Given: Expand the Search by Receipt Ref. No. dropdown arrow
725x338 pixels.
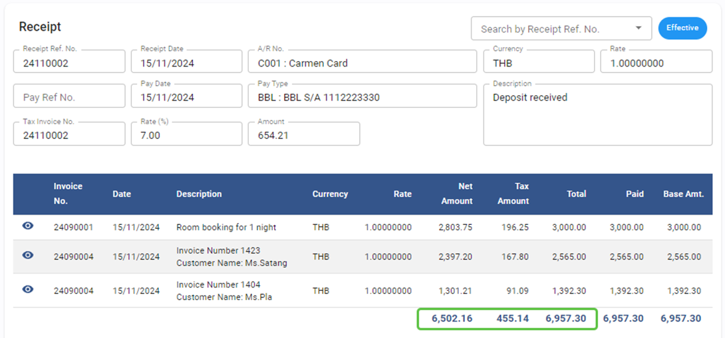Looking at the screenshot, I should coord(639,29).
